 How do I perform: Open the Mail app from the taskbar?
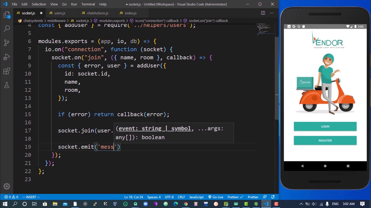pos(65,204)
